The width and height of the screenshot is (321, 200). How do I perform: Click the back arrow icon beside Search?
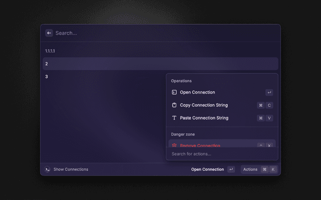pyautogui.click(x=49, y=33)
